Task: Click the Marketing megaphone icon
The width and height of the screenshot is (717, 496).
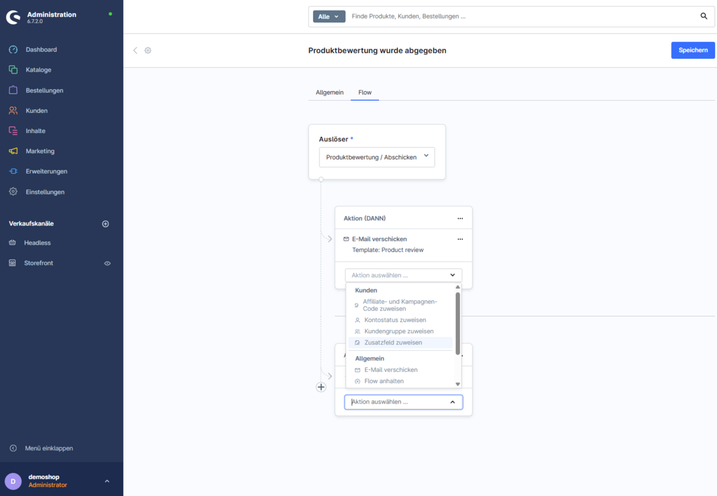Action: point(13,151)
